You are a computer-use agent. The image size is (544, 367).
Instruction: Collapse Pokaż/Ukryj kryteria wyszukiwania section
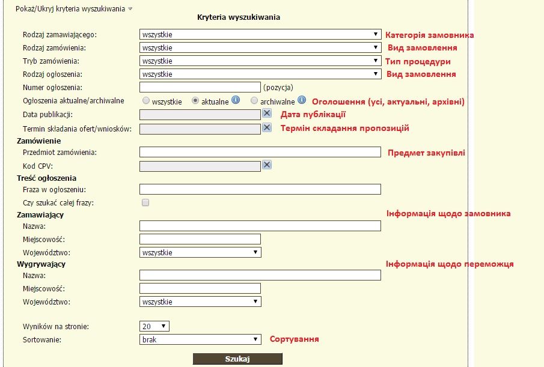click(x=72, y=8)
